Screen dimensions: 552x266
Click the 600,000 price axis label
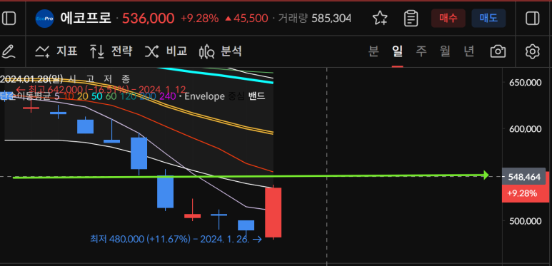[525, 129]
